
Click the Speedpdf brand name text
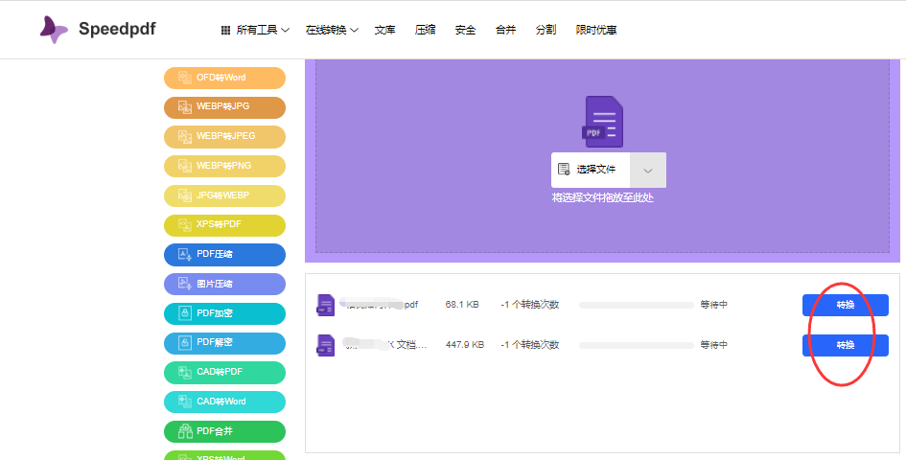point(117,29)
